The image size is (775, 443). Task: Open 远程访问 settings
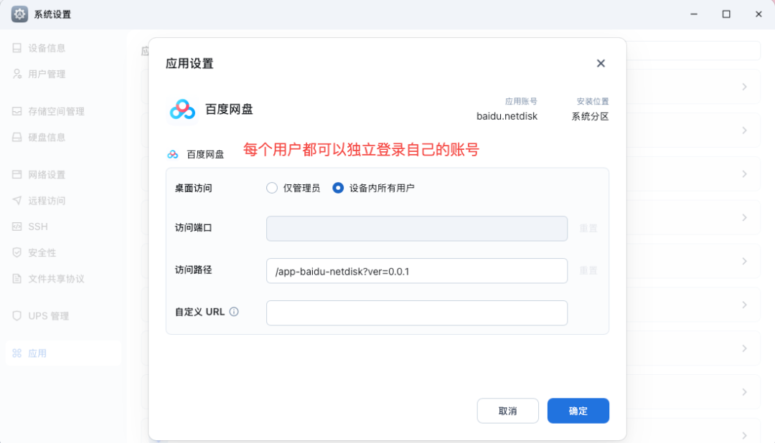click(x=39, y=201)
